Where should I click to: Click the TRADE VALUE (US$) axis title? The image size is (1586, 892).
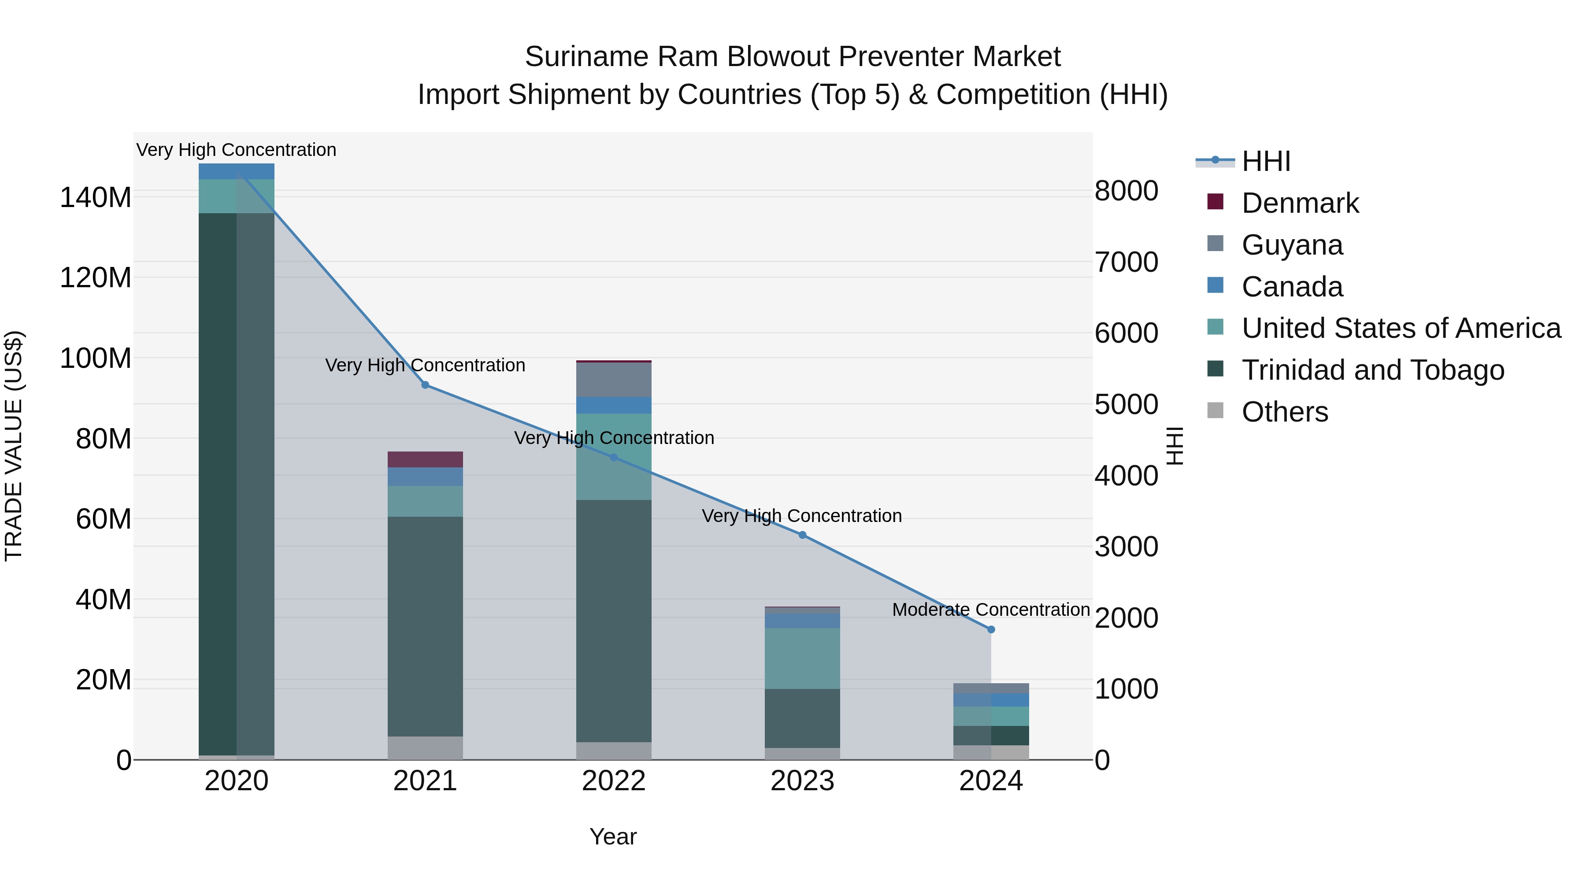click(14, 446)
